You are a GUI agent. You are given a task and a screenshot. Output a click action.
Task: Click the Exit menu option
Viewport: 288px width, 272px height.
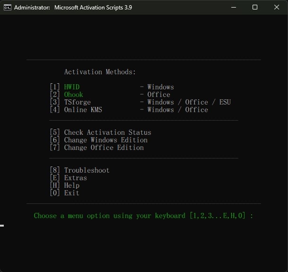click(72, 193)
